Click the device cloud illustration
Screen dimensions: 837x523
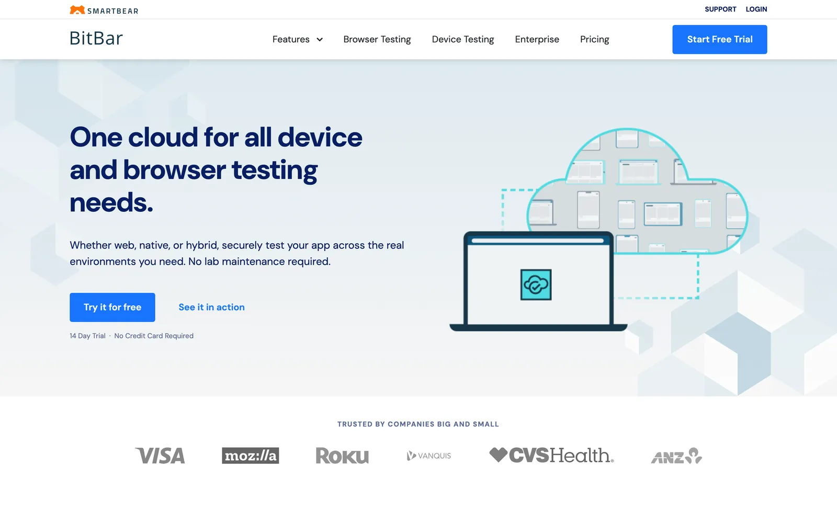637,191
